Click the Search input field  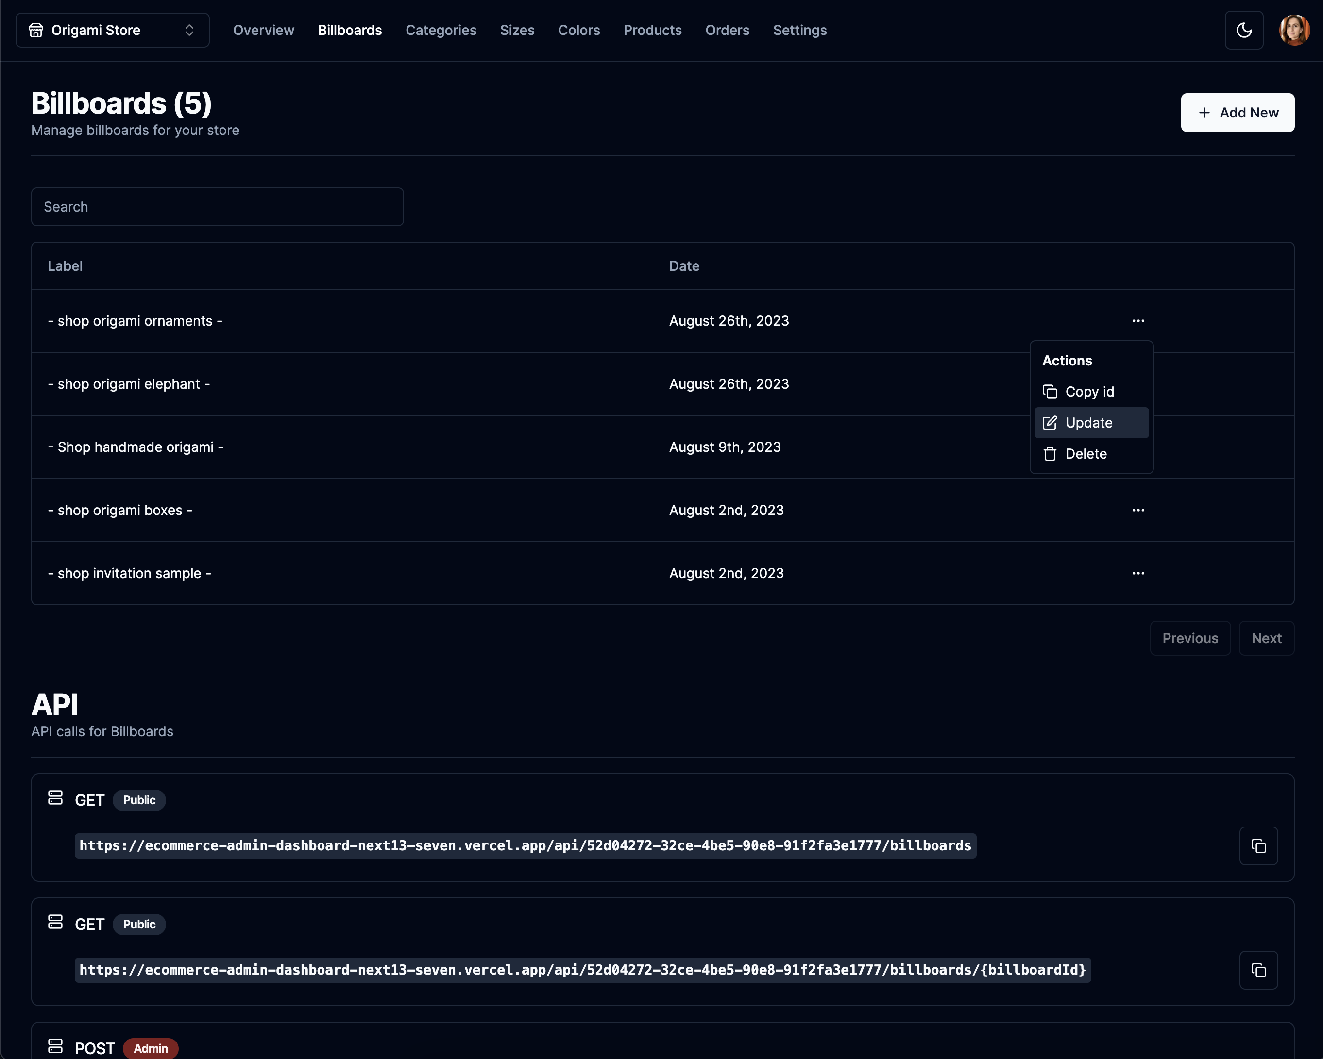pyautogui.click(x=217, y=207)
